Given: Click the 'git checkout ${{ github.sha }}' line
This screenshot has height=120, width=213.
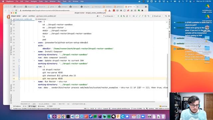Looking at the screenshot, I should [x=59, y=76].
